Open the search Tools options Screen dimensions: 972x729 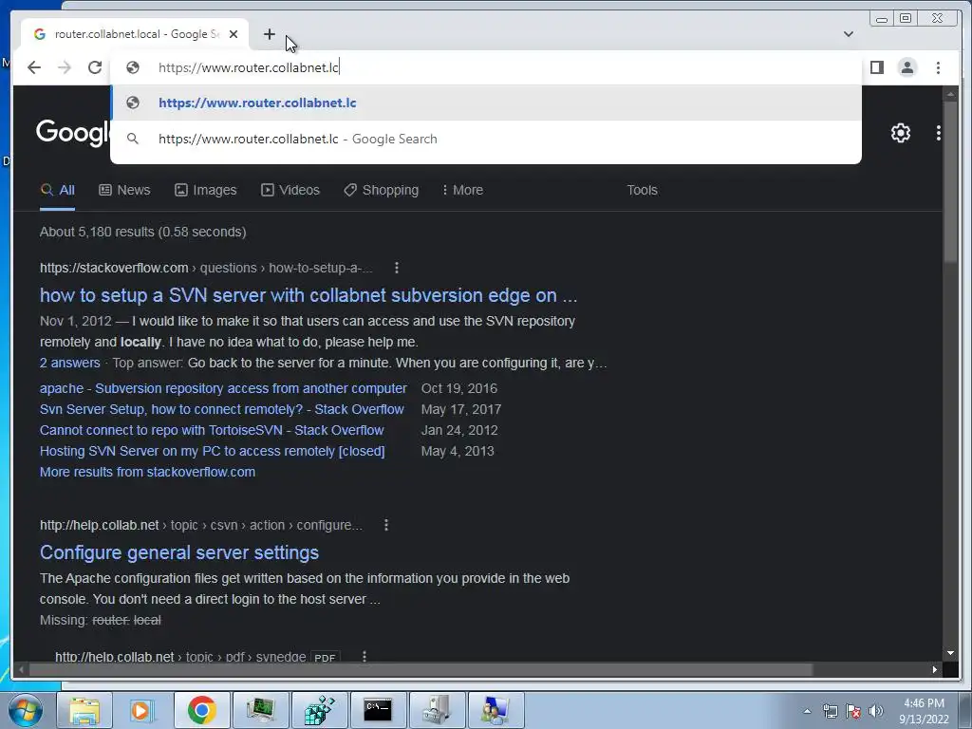tap(642, 190)
